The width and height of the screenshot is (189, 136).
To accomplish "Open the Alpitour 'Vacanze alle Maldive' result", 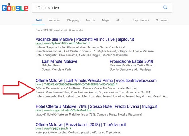I will click(85, 39).
